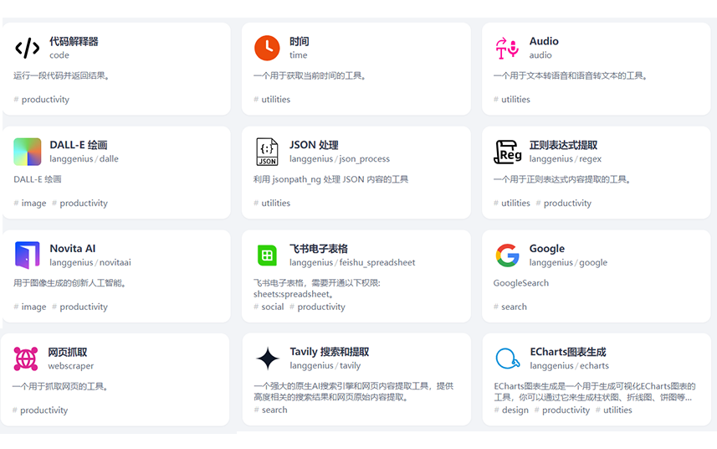Click the Novita AI door icon
Viewport: 717px width, 449px height.
[x=28, y=255]
